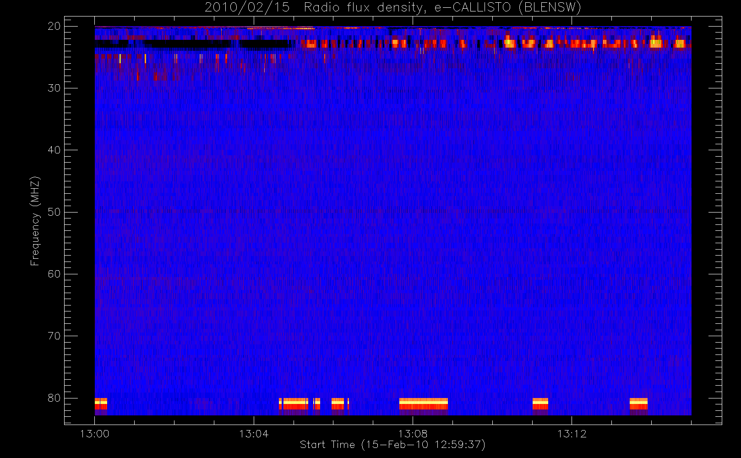Screen dimensions: 741x458
Task: Click the 'Frequency (MHz)' axis label
Action: pos(35,221)
